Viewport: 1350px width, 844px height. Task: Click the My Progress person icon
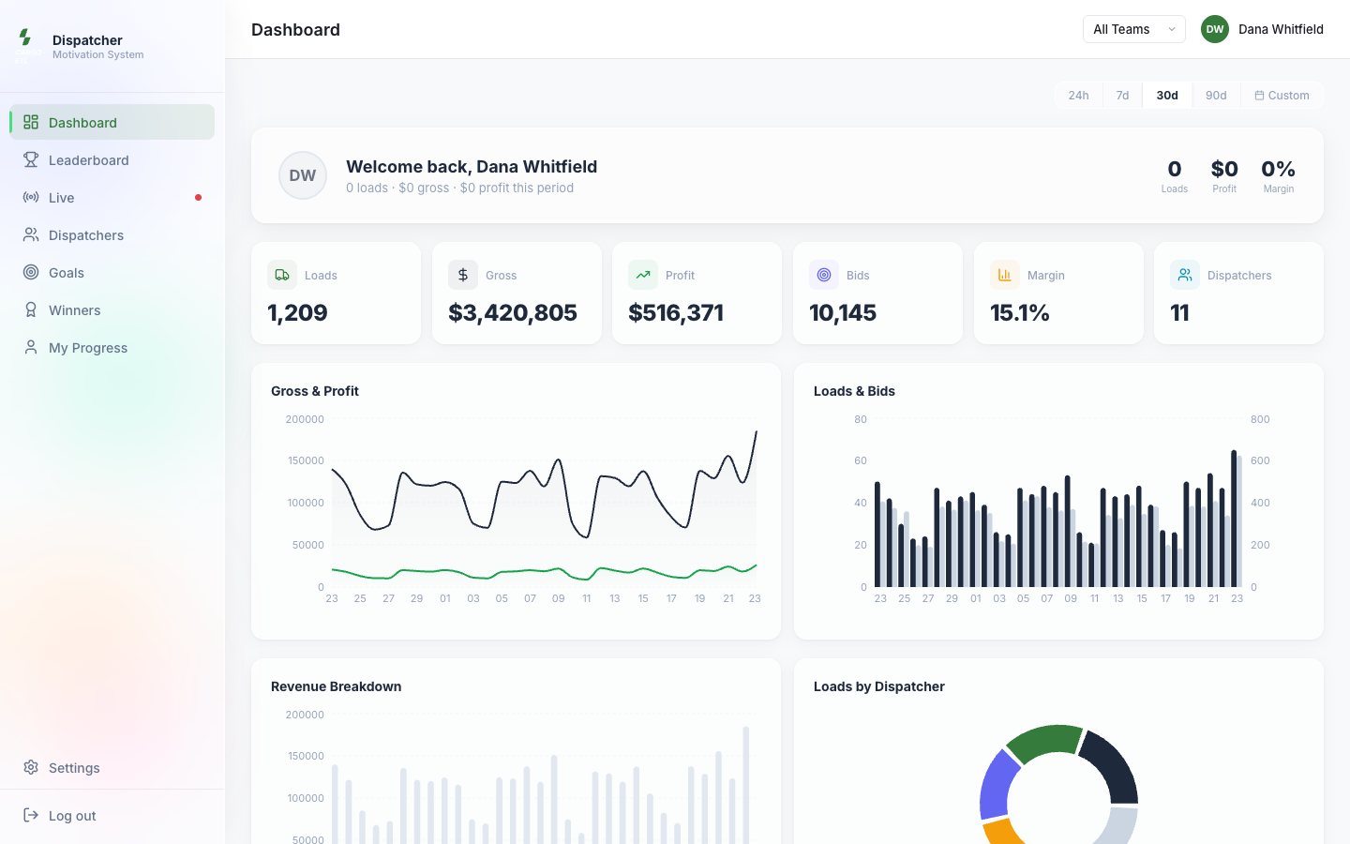tap(31, 347)
